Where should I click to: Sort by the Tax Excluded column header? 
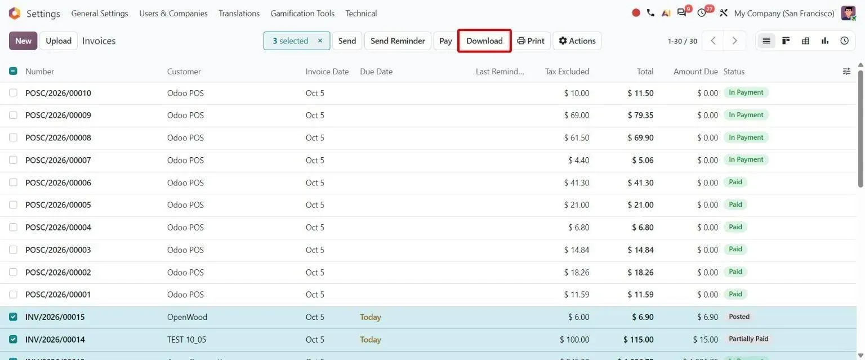pyautogui.click(x=567, y=72)
